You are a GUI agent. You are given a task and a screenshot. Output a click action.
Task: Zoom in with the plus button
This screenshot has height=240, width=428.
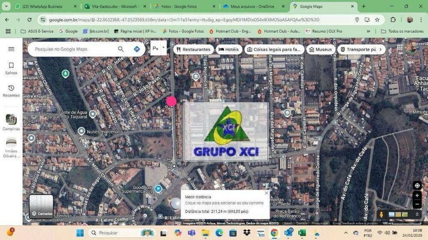click(x=417, y=196)
